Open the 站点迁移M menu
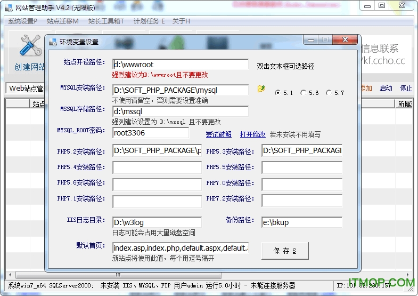The height and width of the screenshot is (296, 418). click(63, 21)
